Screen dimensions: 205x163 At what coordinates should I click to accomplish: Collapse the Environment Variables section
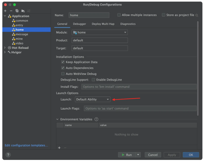coord(57,119)
